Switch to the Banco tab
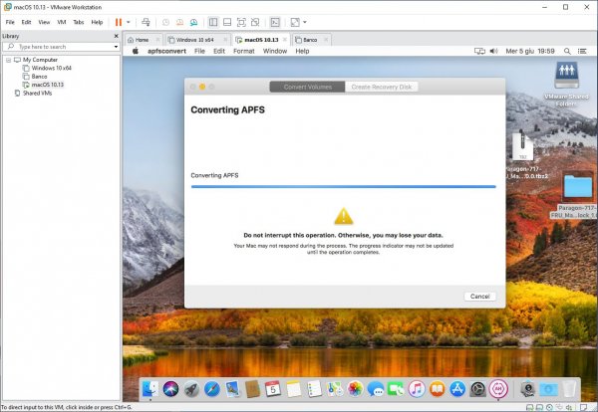The width and height of the screenshot is (598, 412). pyautogui.click(x=306, y=40)
